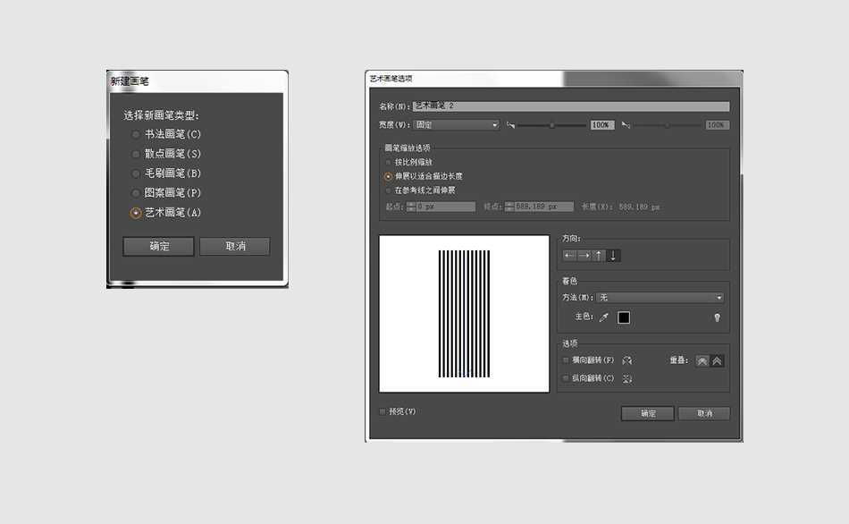This screenshot has height=524, width=849.
Task: Cancel the 艺术画笔选项 dialog with 取消
Action: [704, 413]
